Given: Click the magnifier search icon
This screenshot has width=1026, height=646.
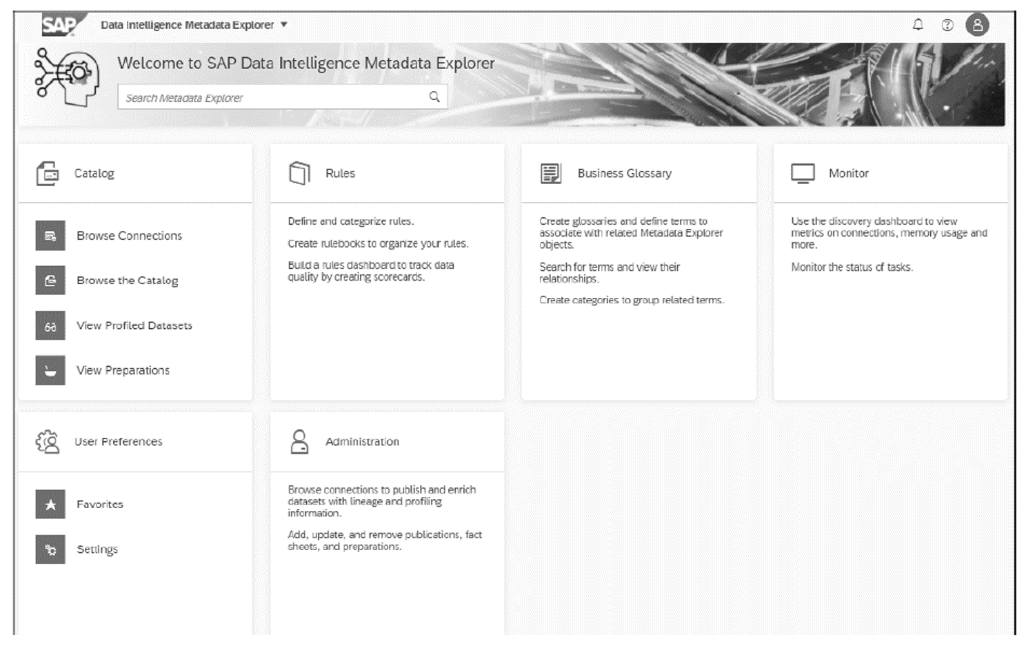Looking at the screenshot, I should (434, 97).
